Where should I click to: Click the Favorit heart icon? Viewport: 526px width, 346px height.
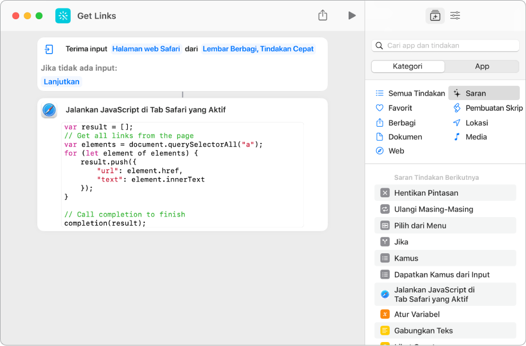(x=380, y=108)
